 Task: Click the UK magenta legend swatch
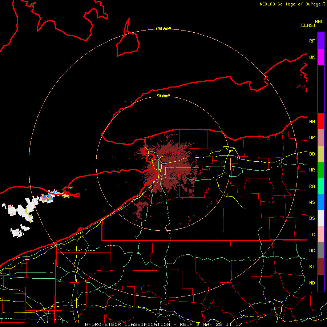[x=321, y=57]
